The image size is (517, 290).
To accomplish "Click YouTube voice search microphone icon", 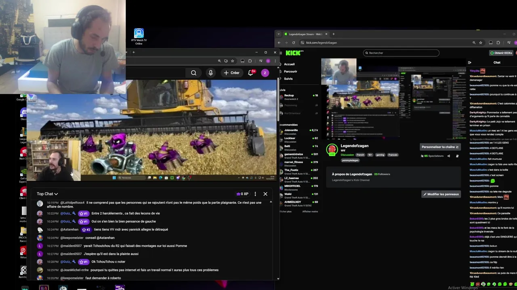I will click(210, 73).
